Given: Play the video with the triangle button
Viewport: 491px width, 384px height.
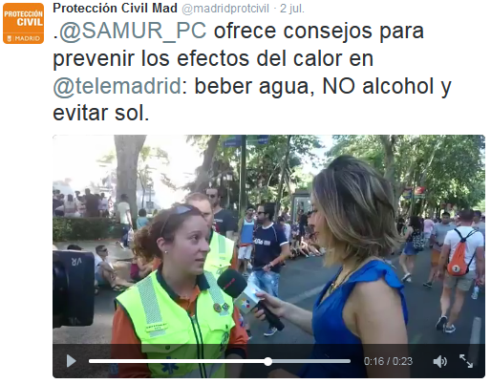Looking at the screenshot, I should coord(71,361).
